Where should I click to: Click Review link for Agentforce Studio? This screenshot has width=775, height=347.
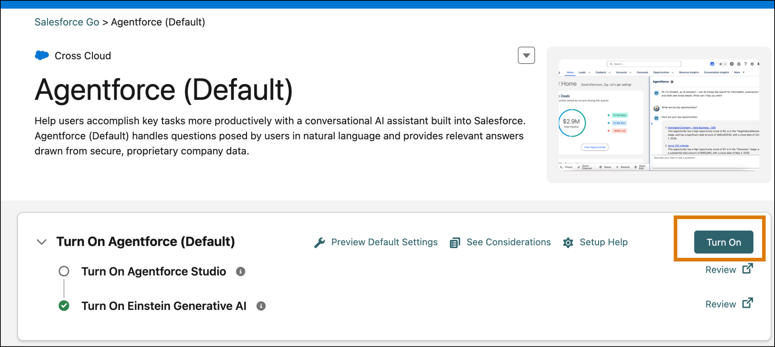click(721, 270)
